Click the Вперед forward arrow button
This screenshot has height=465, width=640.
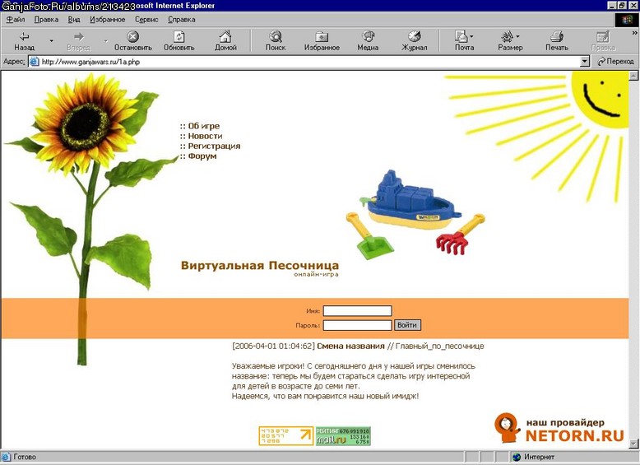pos(78,40)
